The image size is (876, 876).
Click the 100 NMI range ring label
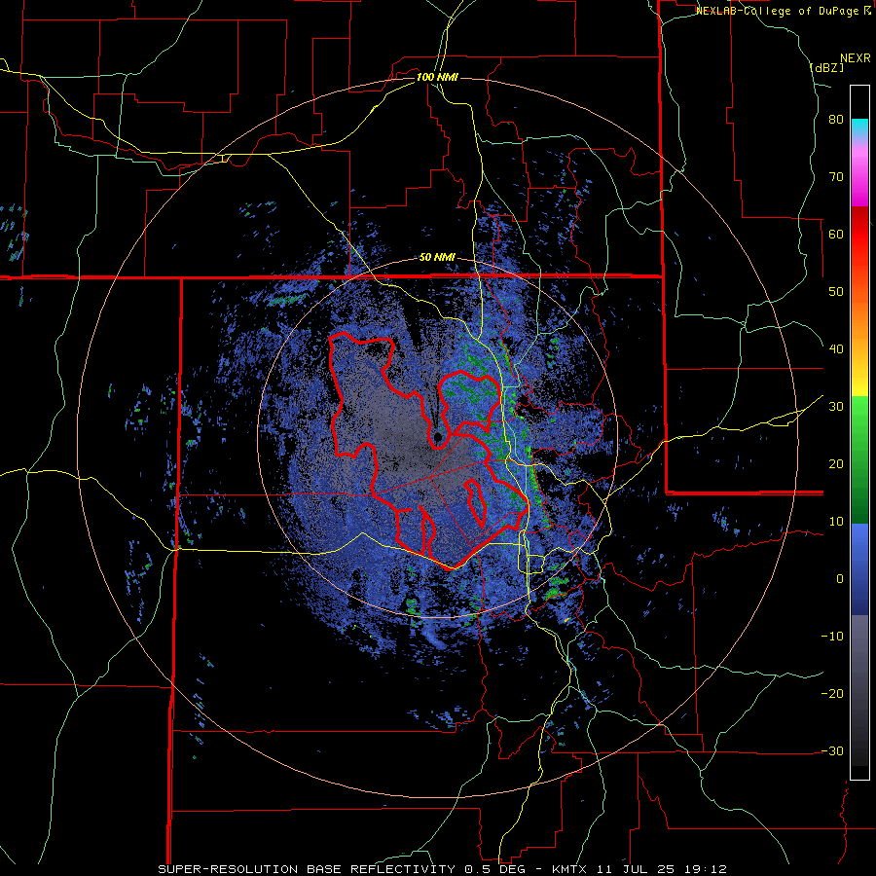coord(437,77)
